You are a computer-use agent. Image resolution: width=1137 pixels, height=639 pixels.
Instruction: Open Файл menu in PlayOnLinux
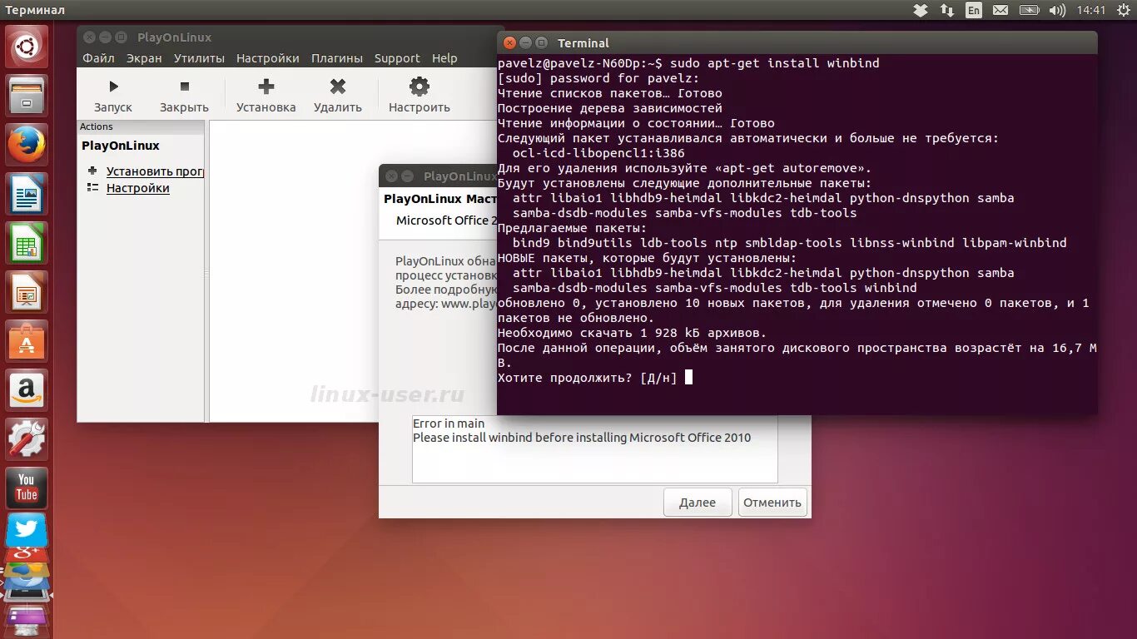(98, 58)
